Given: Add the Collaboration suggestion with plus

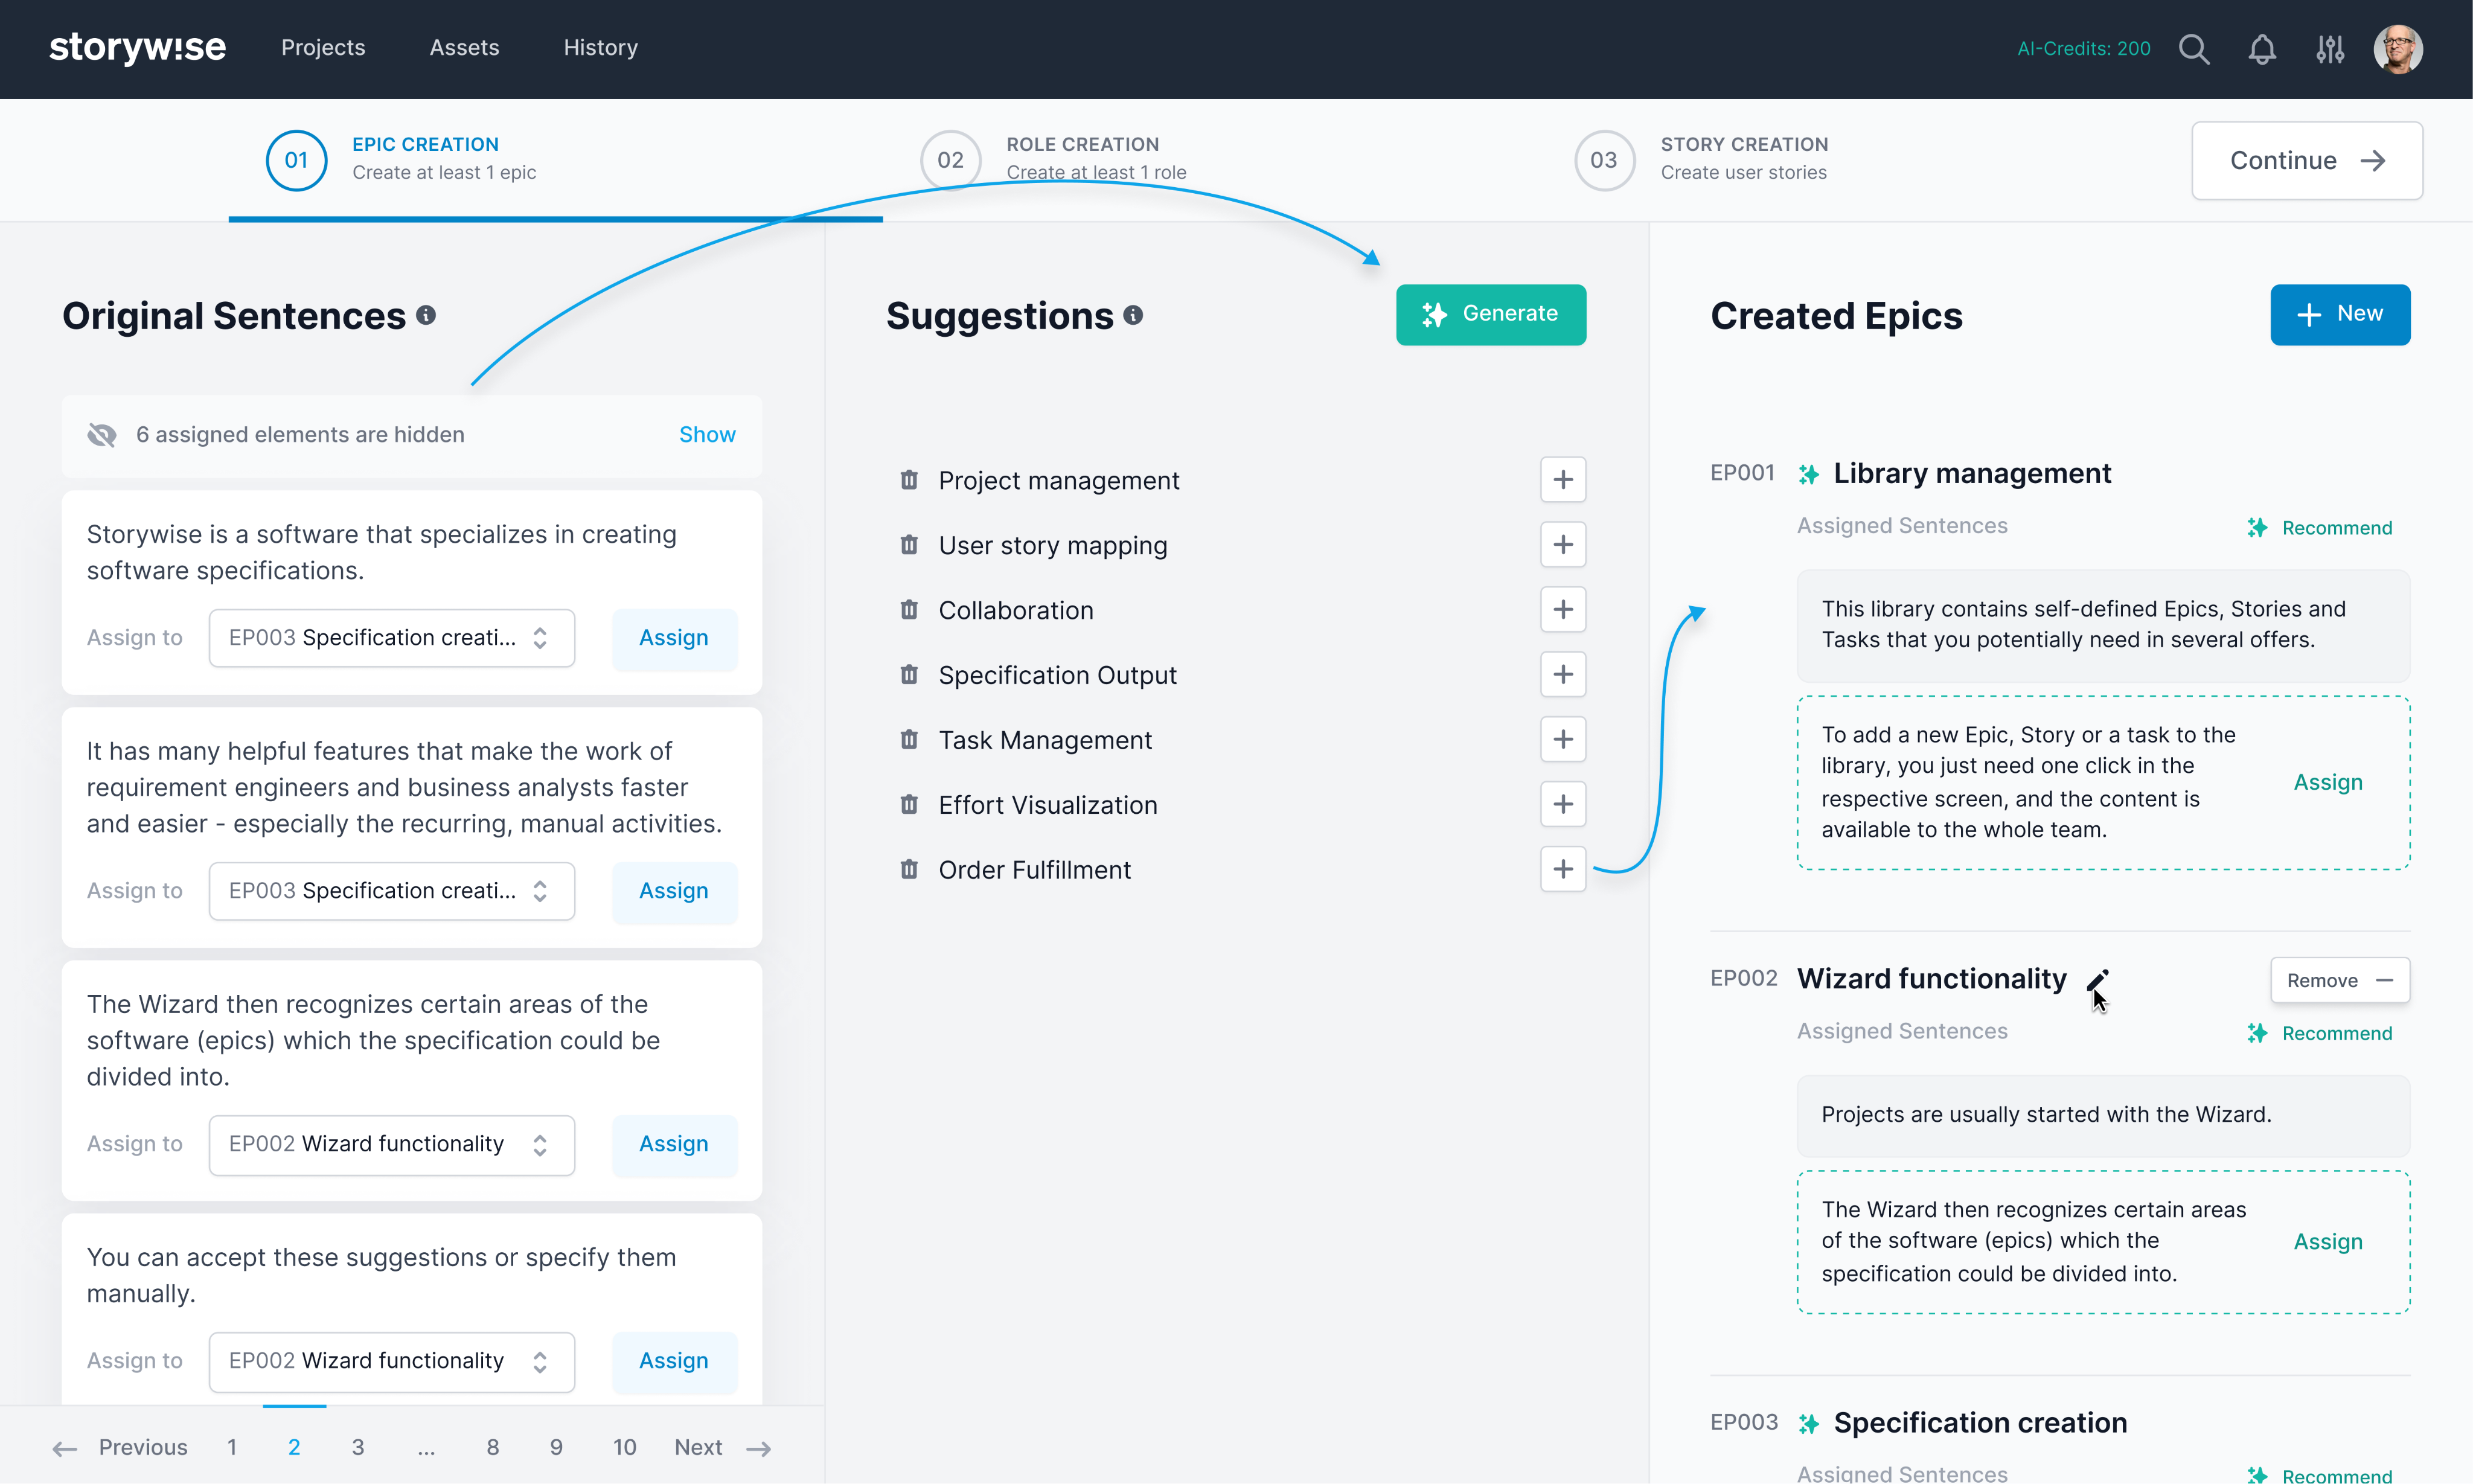Looking at the screenshot, I should 1562,610.
